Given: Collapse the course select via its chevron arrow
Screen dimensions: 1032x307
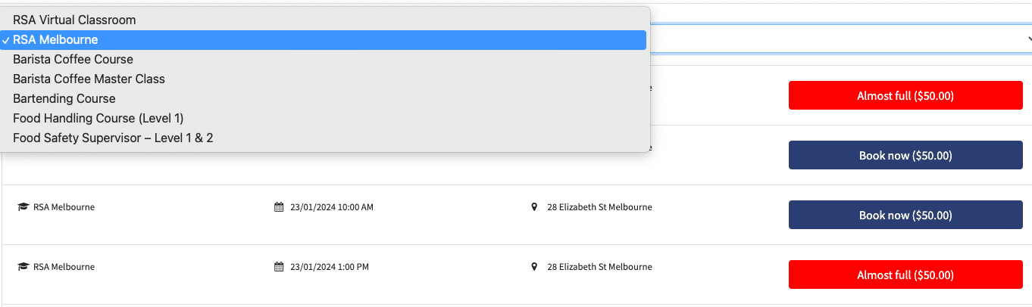Looking at the screenshot, I should (1028, 39).
